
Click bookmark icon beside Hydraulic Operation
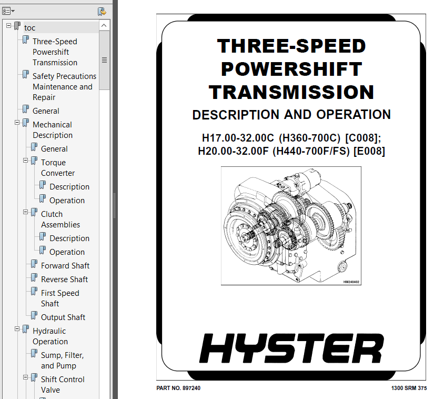[26, 330]
